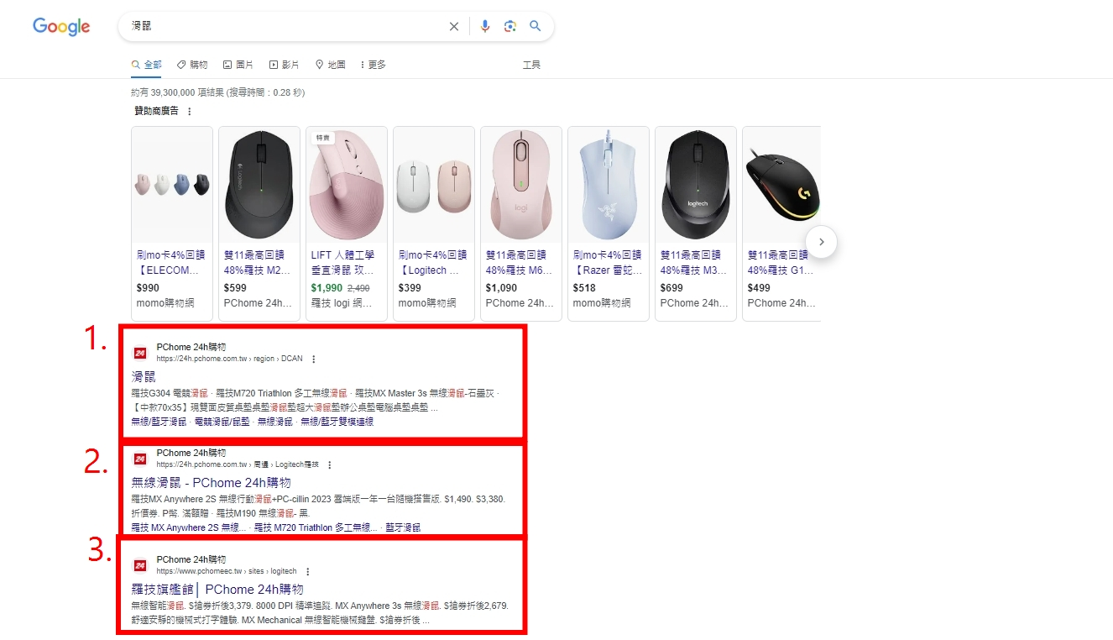This screenshot has height=640, width=1113.
Task: Open three-dot menu beside region › DCAN result
Action: [x=314, y=359]
